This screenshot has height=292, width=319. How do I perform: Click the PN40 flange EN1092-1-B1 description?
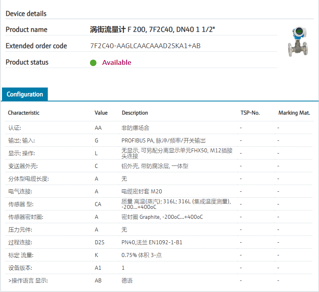[x=152, y=243]
